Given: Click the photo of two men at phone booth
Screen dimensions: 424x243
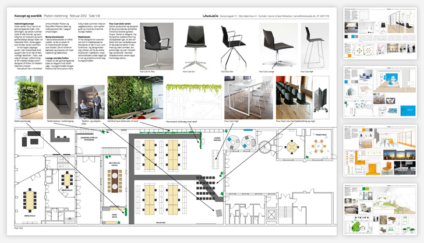Looking at the screenshot, I should (x=90, y=102).
